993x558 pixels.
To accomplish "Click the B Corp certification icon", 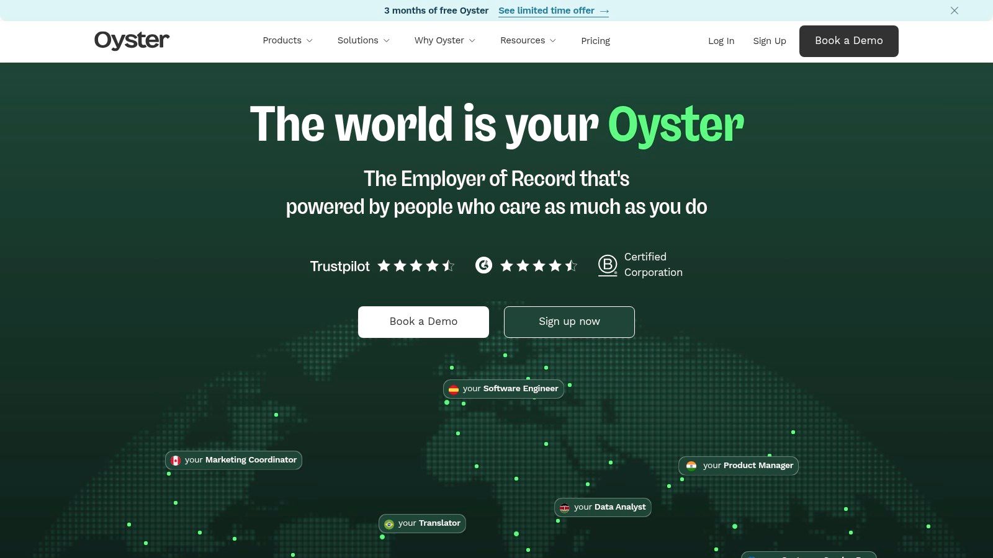I will click(608, 265).
